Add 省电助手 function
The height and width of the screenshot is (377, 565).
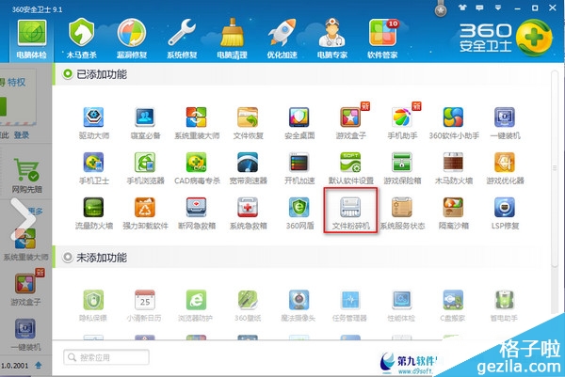click(504, 306)
